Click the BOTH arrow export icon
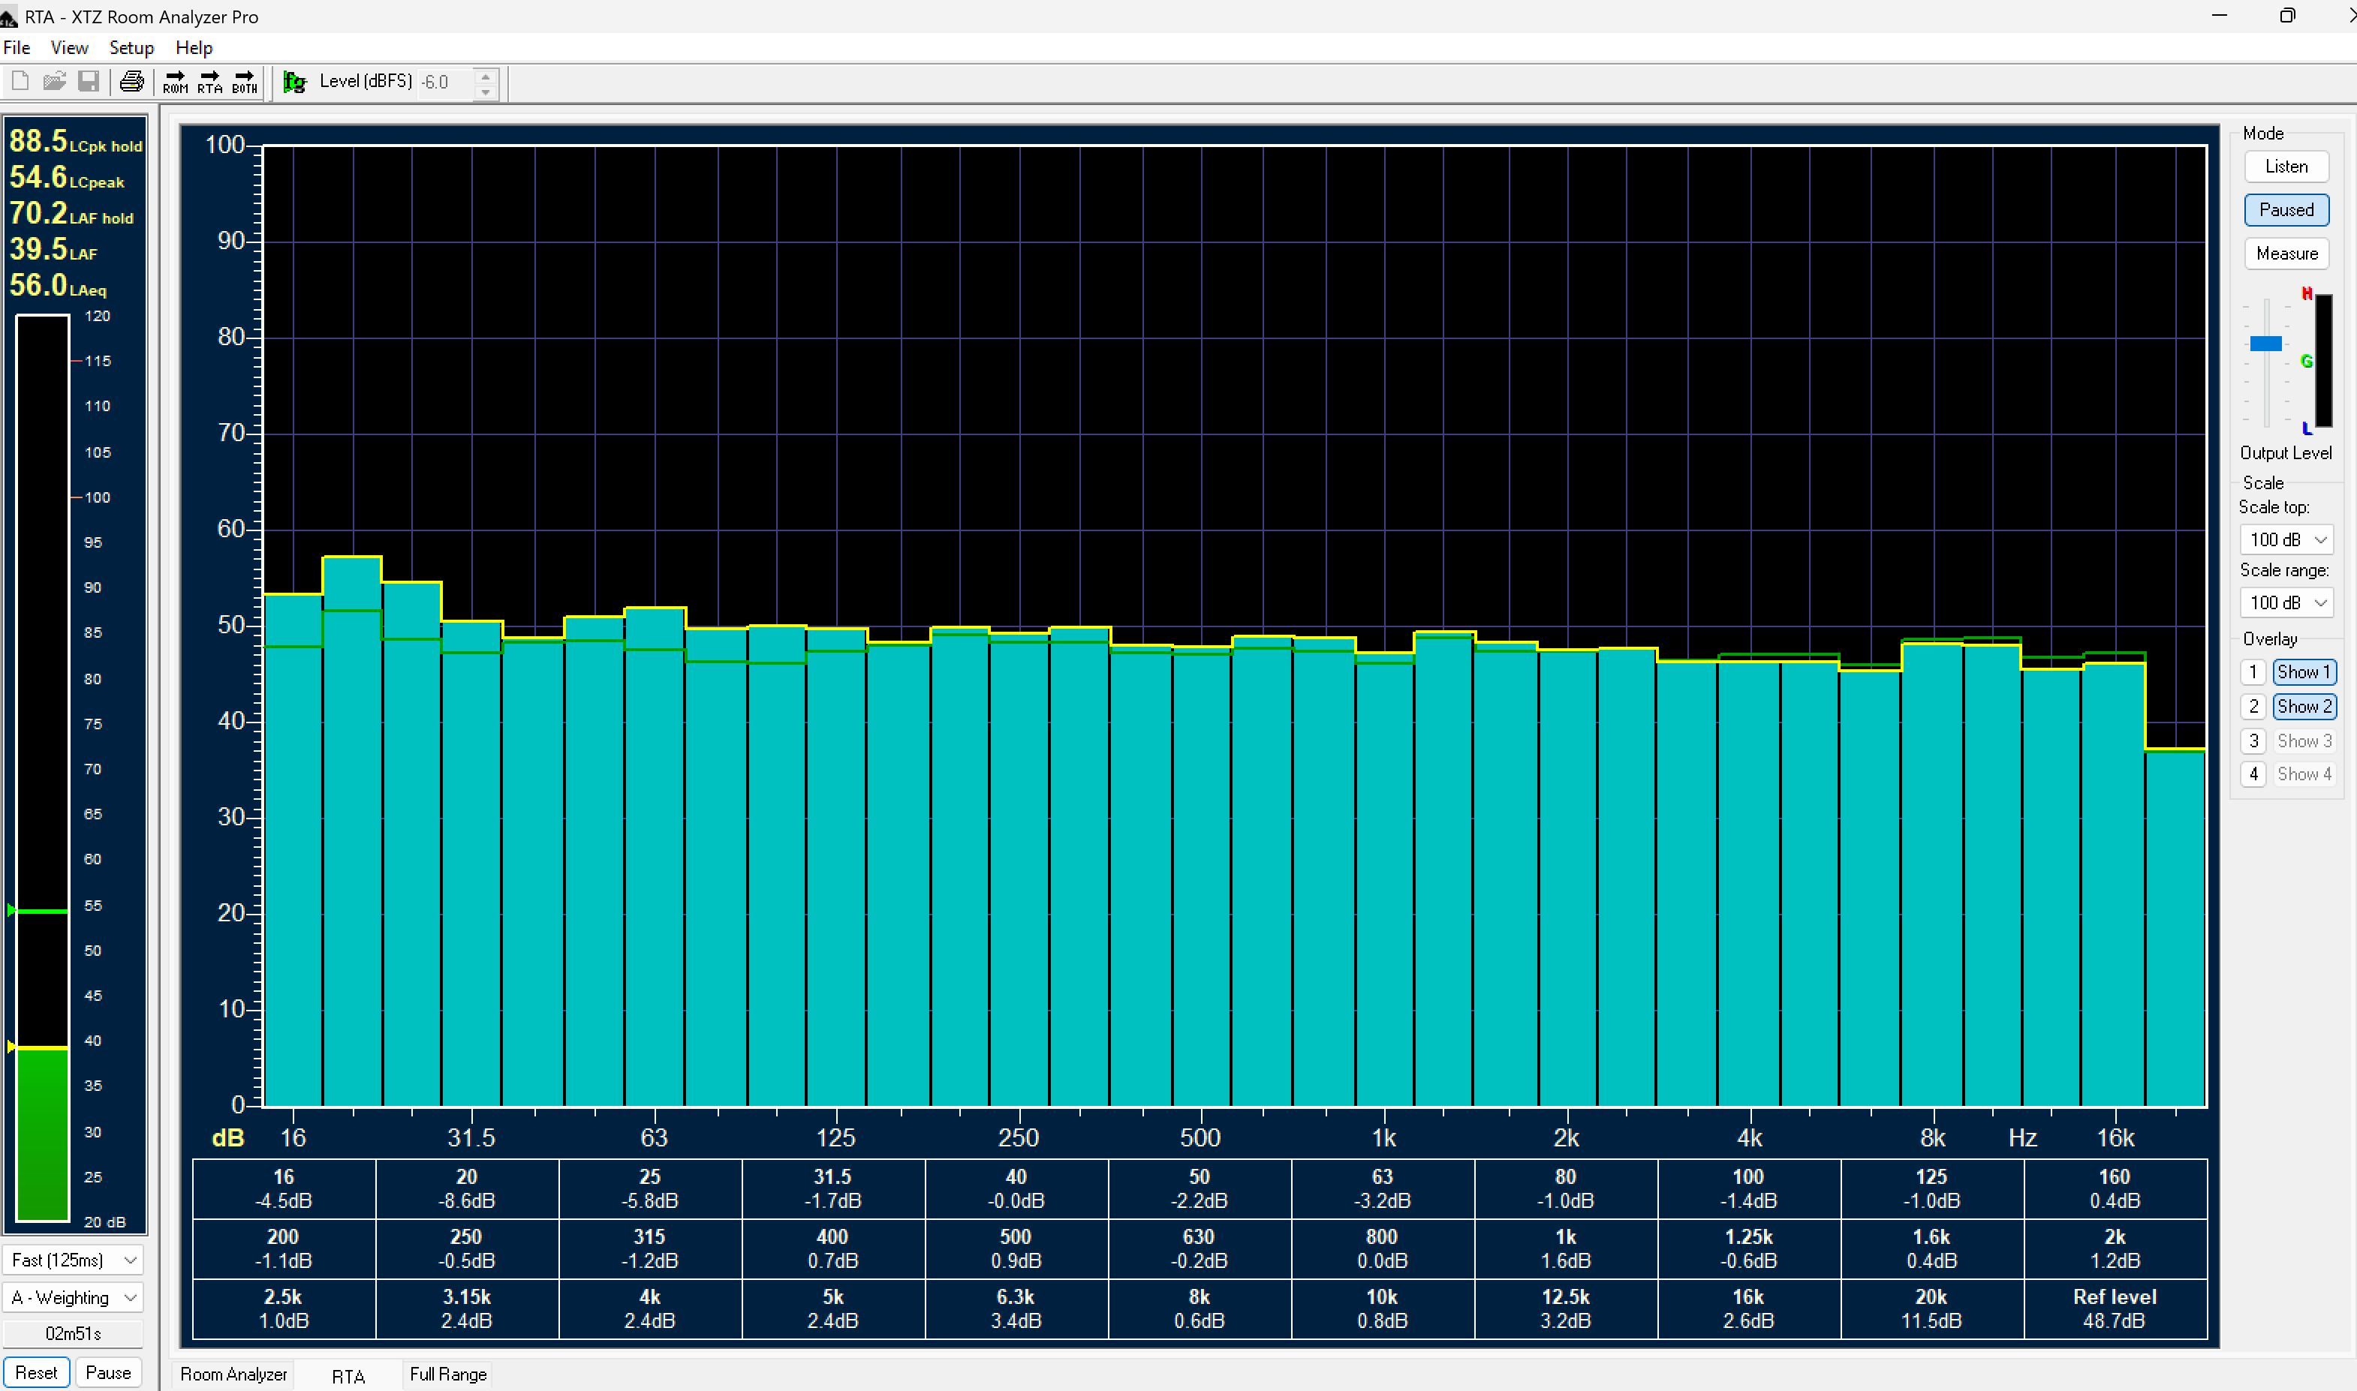2357x1391 pixels. click(245, 83)
